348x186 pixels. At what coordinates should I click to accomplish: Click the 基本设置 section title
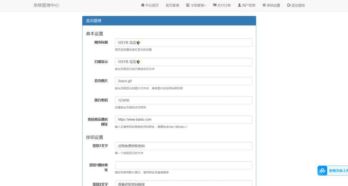coord(94,34)
